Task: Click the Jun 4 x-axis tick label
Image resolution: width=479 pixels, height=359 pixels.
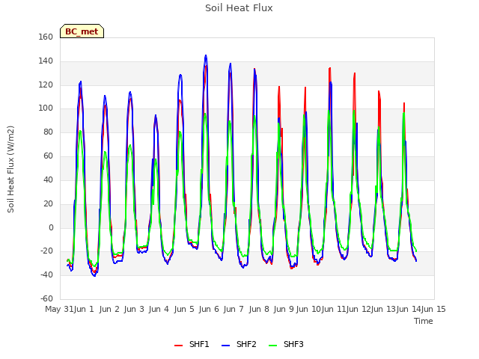Action: pos(159,309)
